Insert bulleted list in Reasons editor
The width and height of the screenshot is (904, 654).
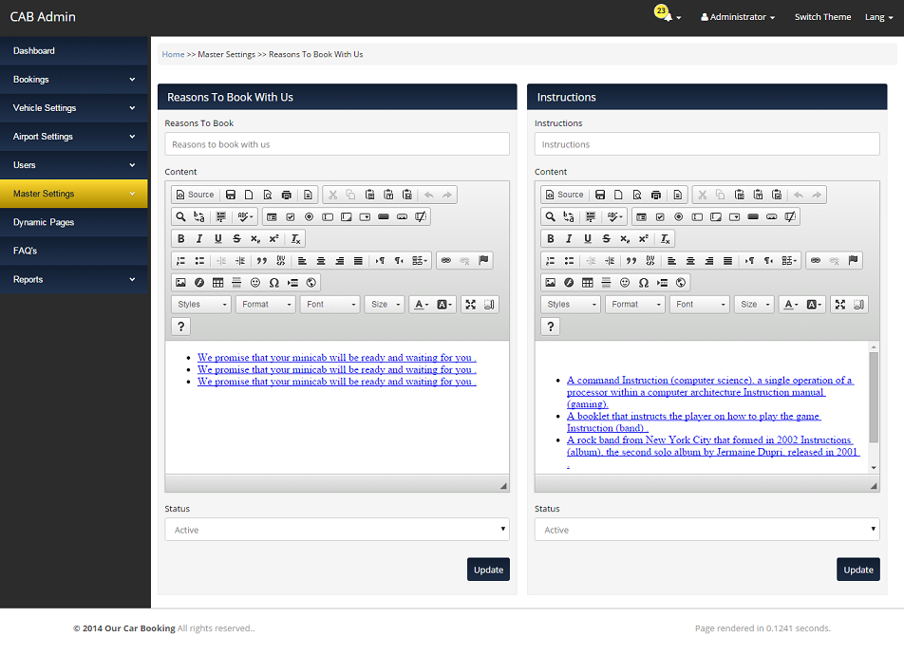(199, 260)
